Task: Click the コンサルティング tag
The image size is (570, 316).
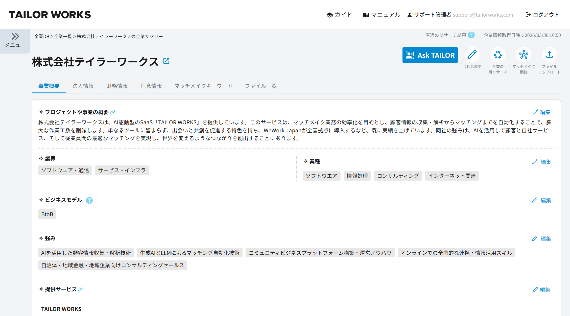Action: coord(398,176)
